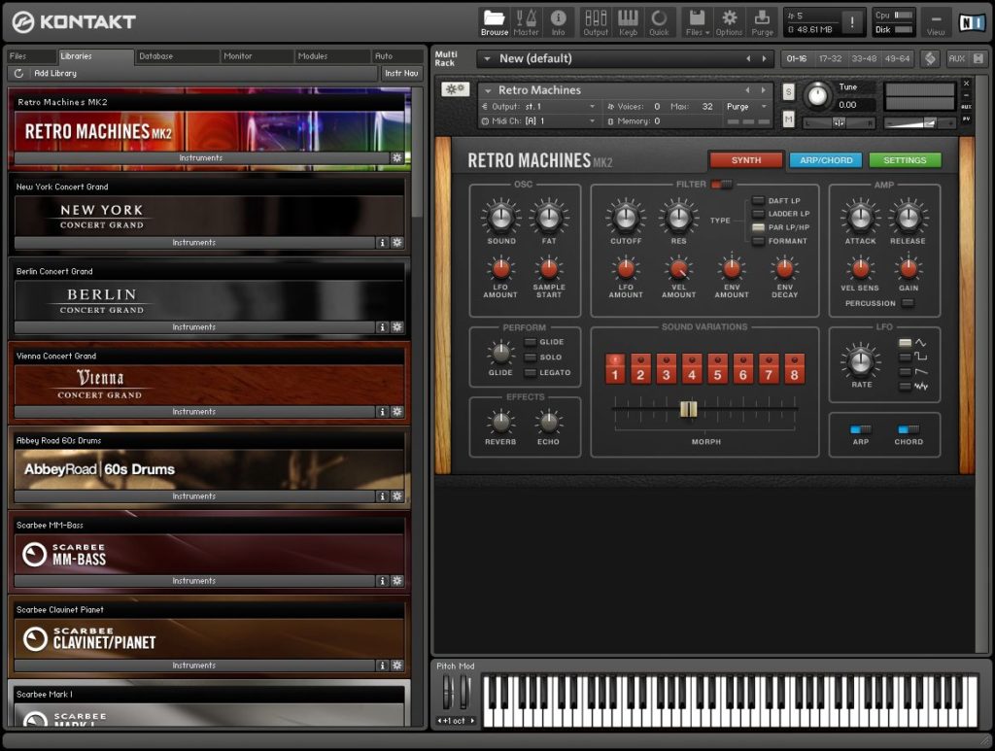995x751 pixels.
Task: Toggle the PERCUSSION switch in Amp
Action: click(x=907, y=303)
